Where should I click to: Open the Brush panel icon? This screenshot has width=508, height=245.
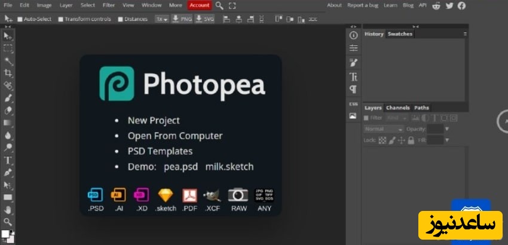click(x=353, y=62)
